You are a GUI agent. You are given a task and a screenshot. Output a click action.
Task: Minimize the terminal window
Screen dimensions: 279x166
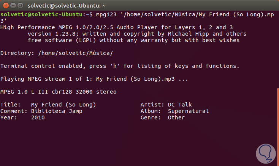tap(13, 5)
